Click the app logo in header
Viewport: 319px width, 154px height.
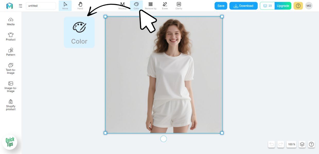(10, 6)
